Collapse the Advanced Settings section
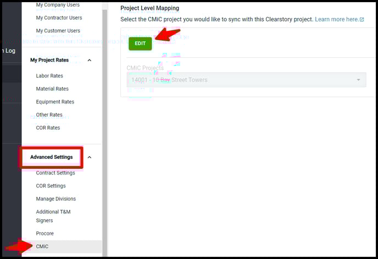Image resolution: width=378 pixels, height=259 pixels. pyautogui.click(x=90, y=157)
